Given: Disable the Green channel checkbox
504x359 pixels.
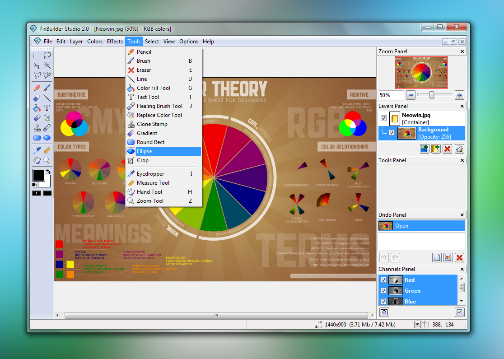Looking at the screenshot, I should 383,291.
